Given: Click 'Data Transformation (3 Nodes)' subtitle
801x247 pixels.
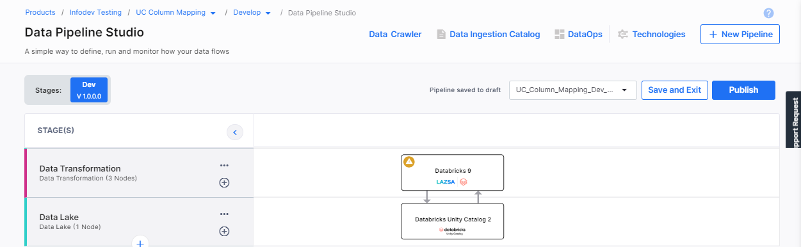Looking at the screenshot, I should click(x=88, y=179).
